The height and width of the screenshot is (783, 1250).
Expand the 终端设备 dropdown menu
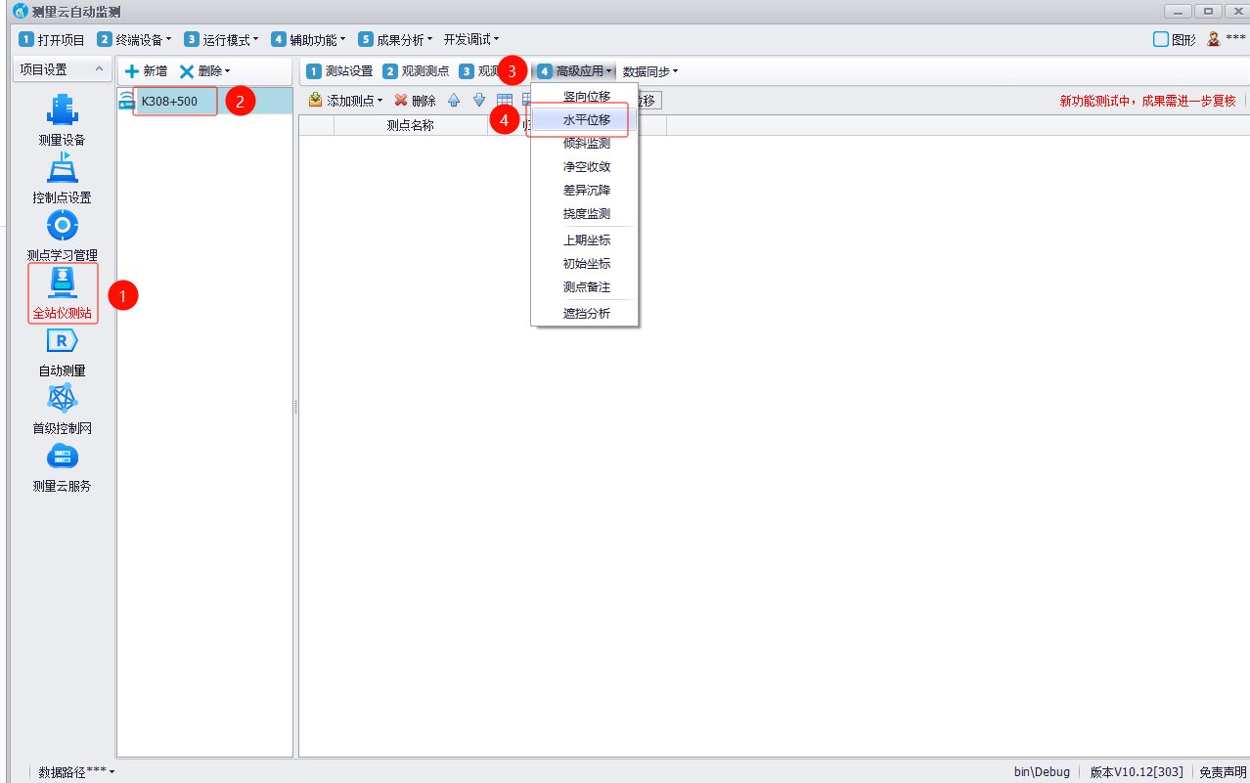(134, 40)
